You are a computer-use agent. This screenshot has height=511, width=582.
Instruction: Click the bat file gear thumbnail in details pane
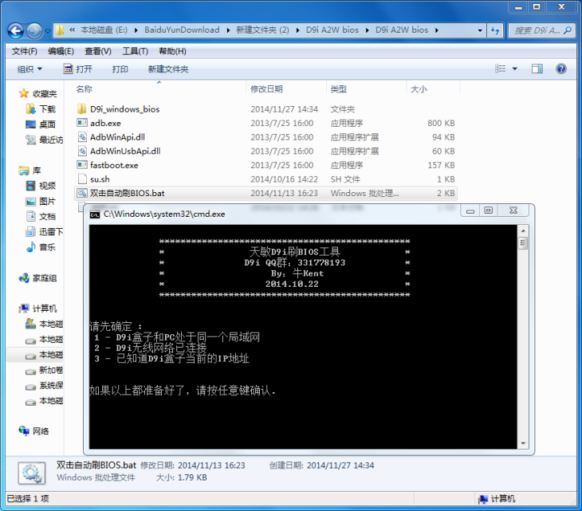coord(32,473)
